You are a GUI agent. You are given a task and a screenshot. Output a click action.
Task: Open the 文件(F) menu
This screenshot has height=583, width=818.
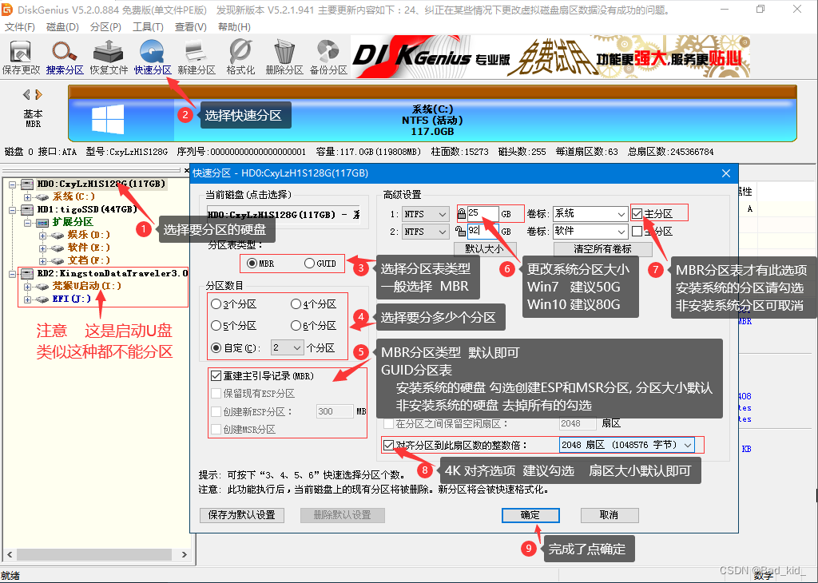coord(19,26)
